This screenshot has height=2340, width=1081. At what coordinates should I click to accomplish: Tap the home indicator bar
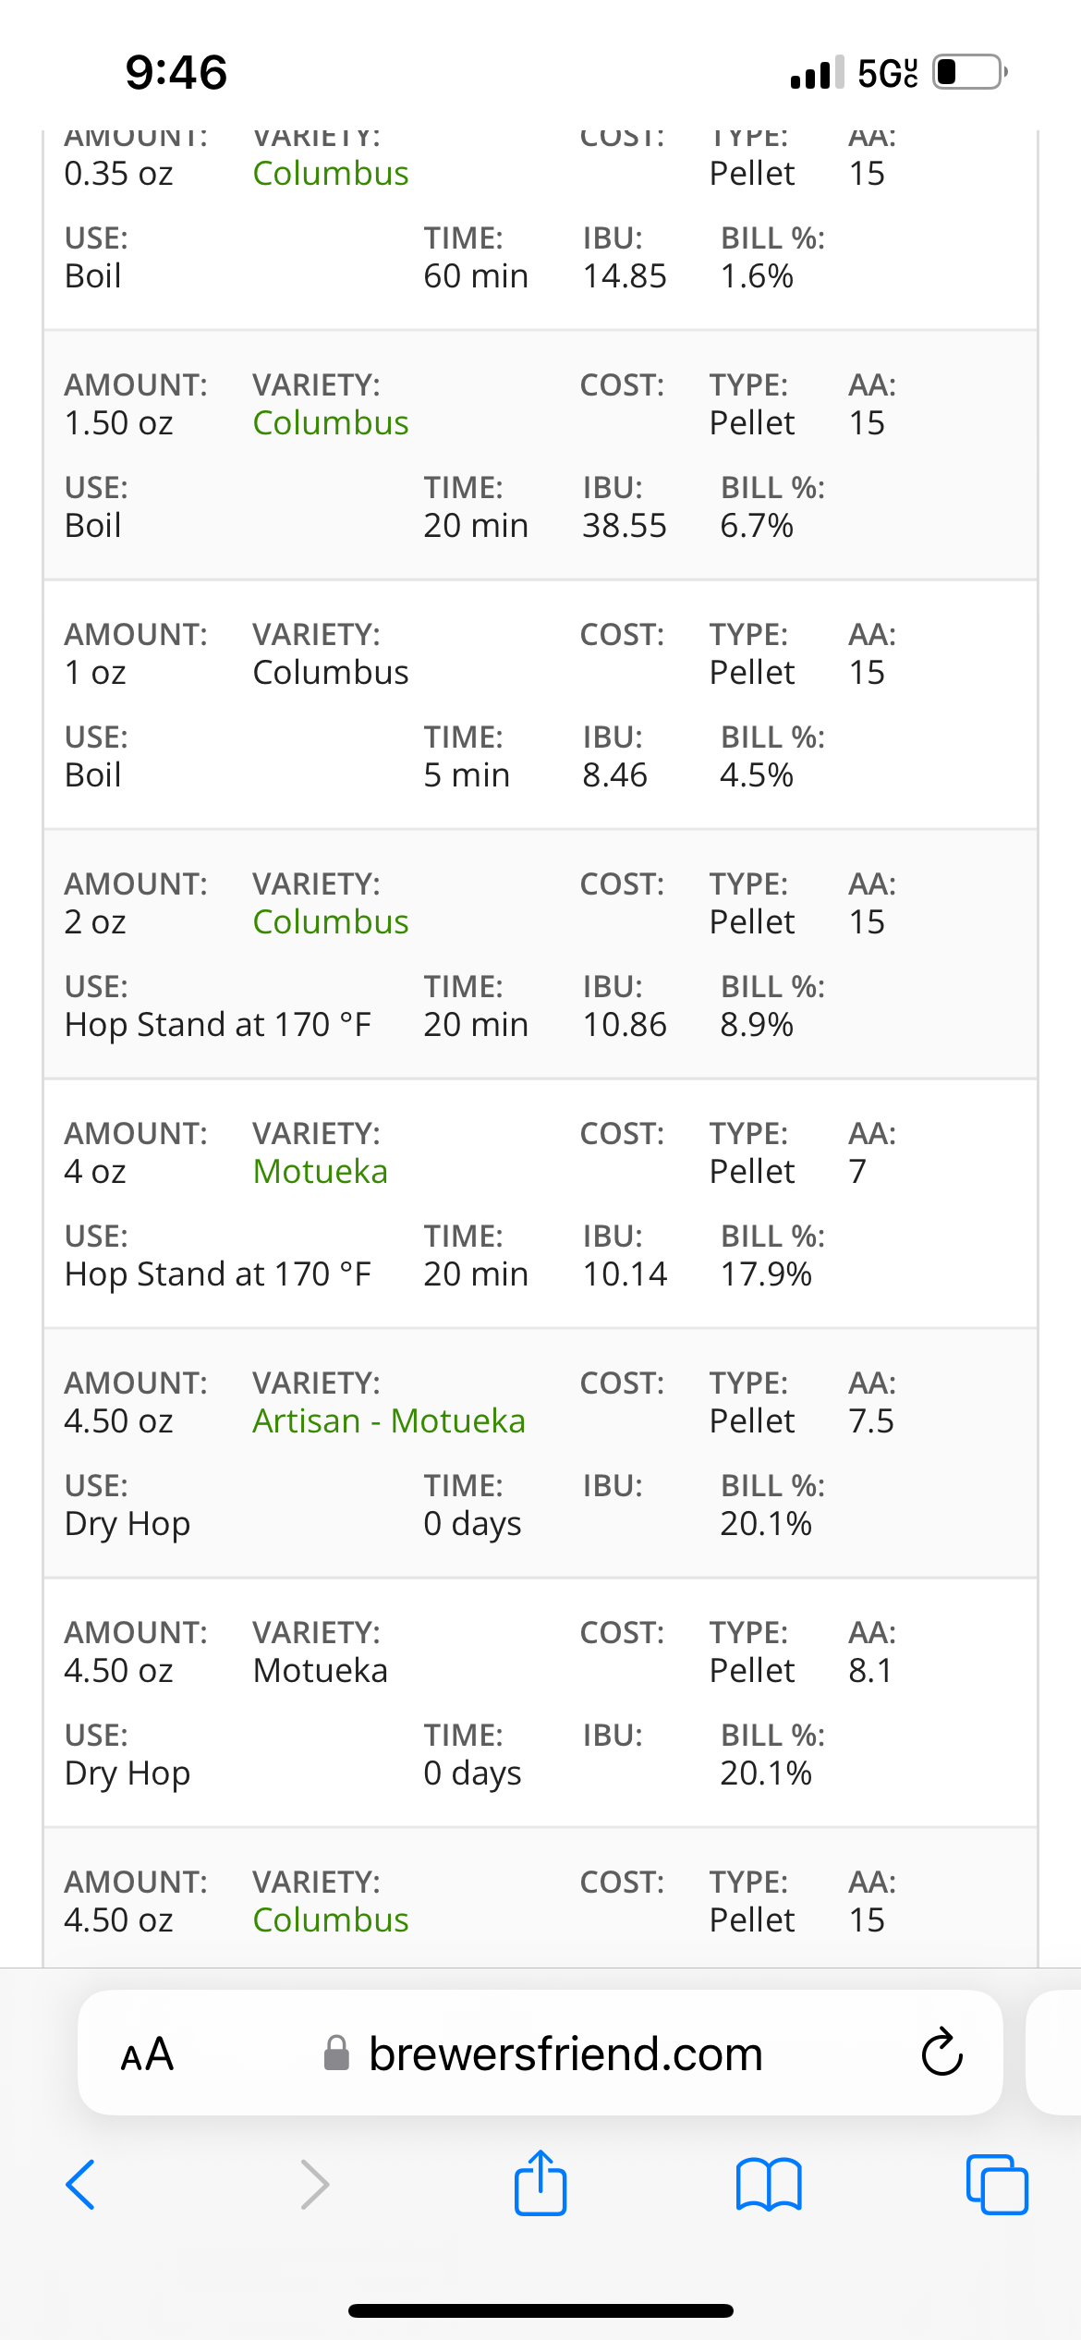tap(540, 2310)
